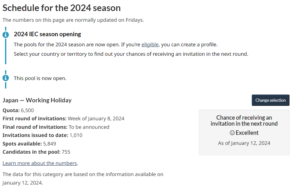Click the 'As of January 12, 2024' text
The height and width of the screenshot is (188, 292).
(244, 143)
